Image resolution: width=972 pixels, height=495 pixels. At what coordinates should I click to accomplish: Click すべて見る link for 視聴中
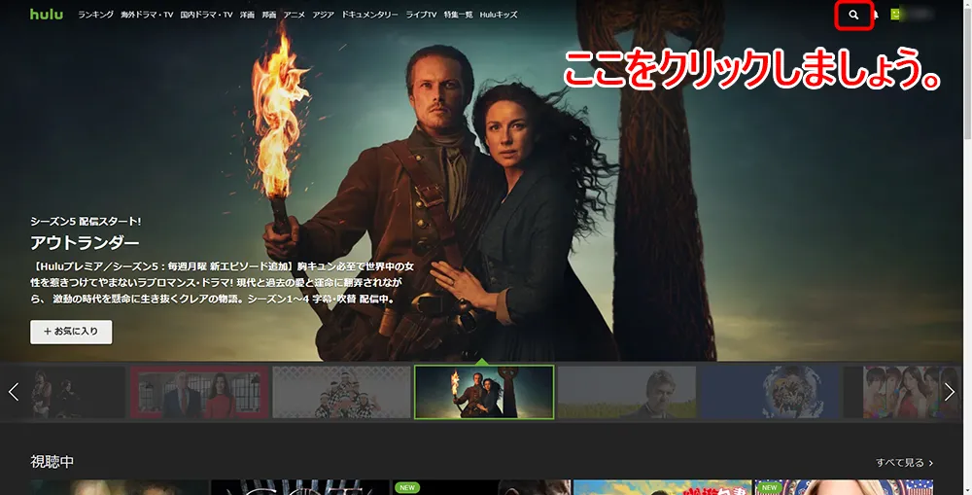[x=904, y=462]
